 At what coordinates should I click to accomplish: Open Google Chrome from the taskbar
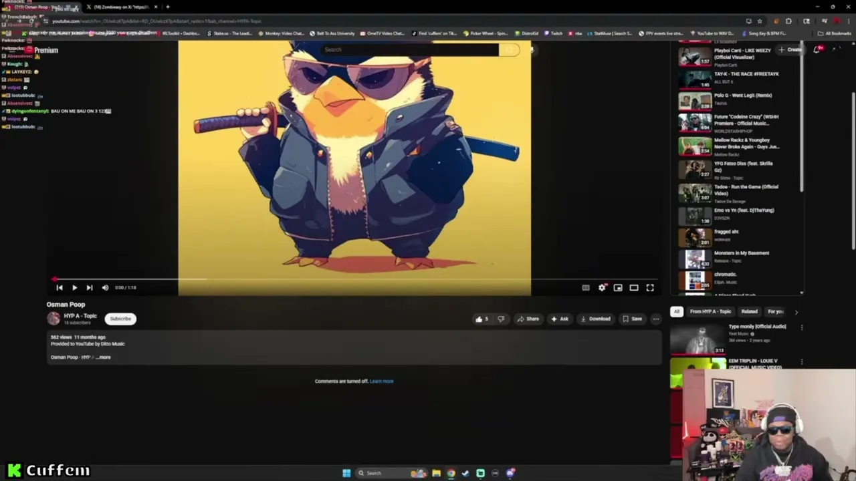pyautogui.click(x=451, y=473)
